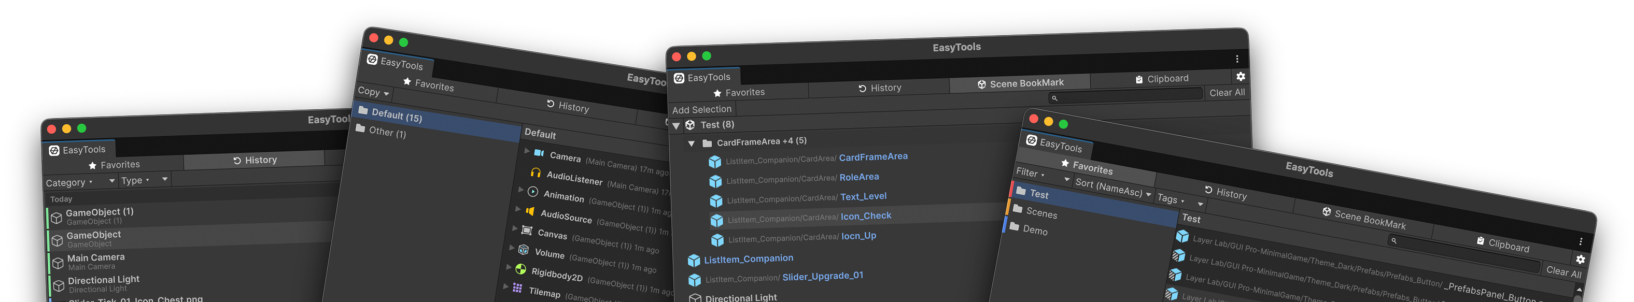The image size is (1634, 302).
Task: Open the settings gear in the rightmost window
Action: 1580,259
